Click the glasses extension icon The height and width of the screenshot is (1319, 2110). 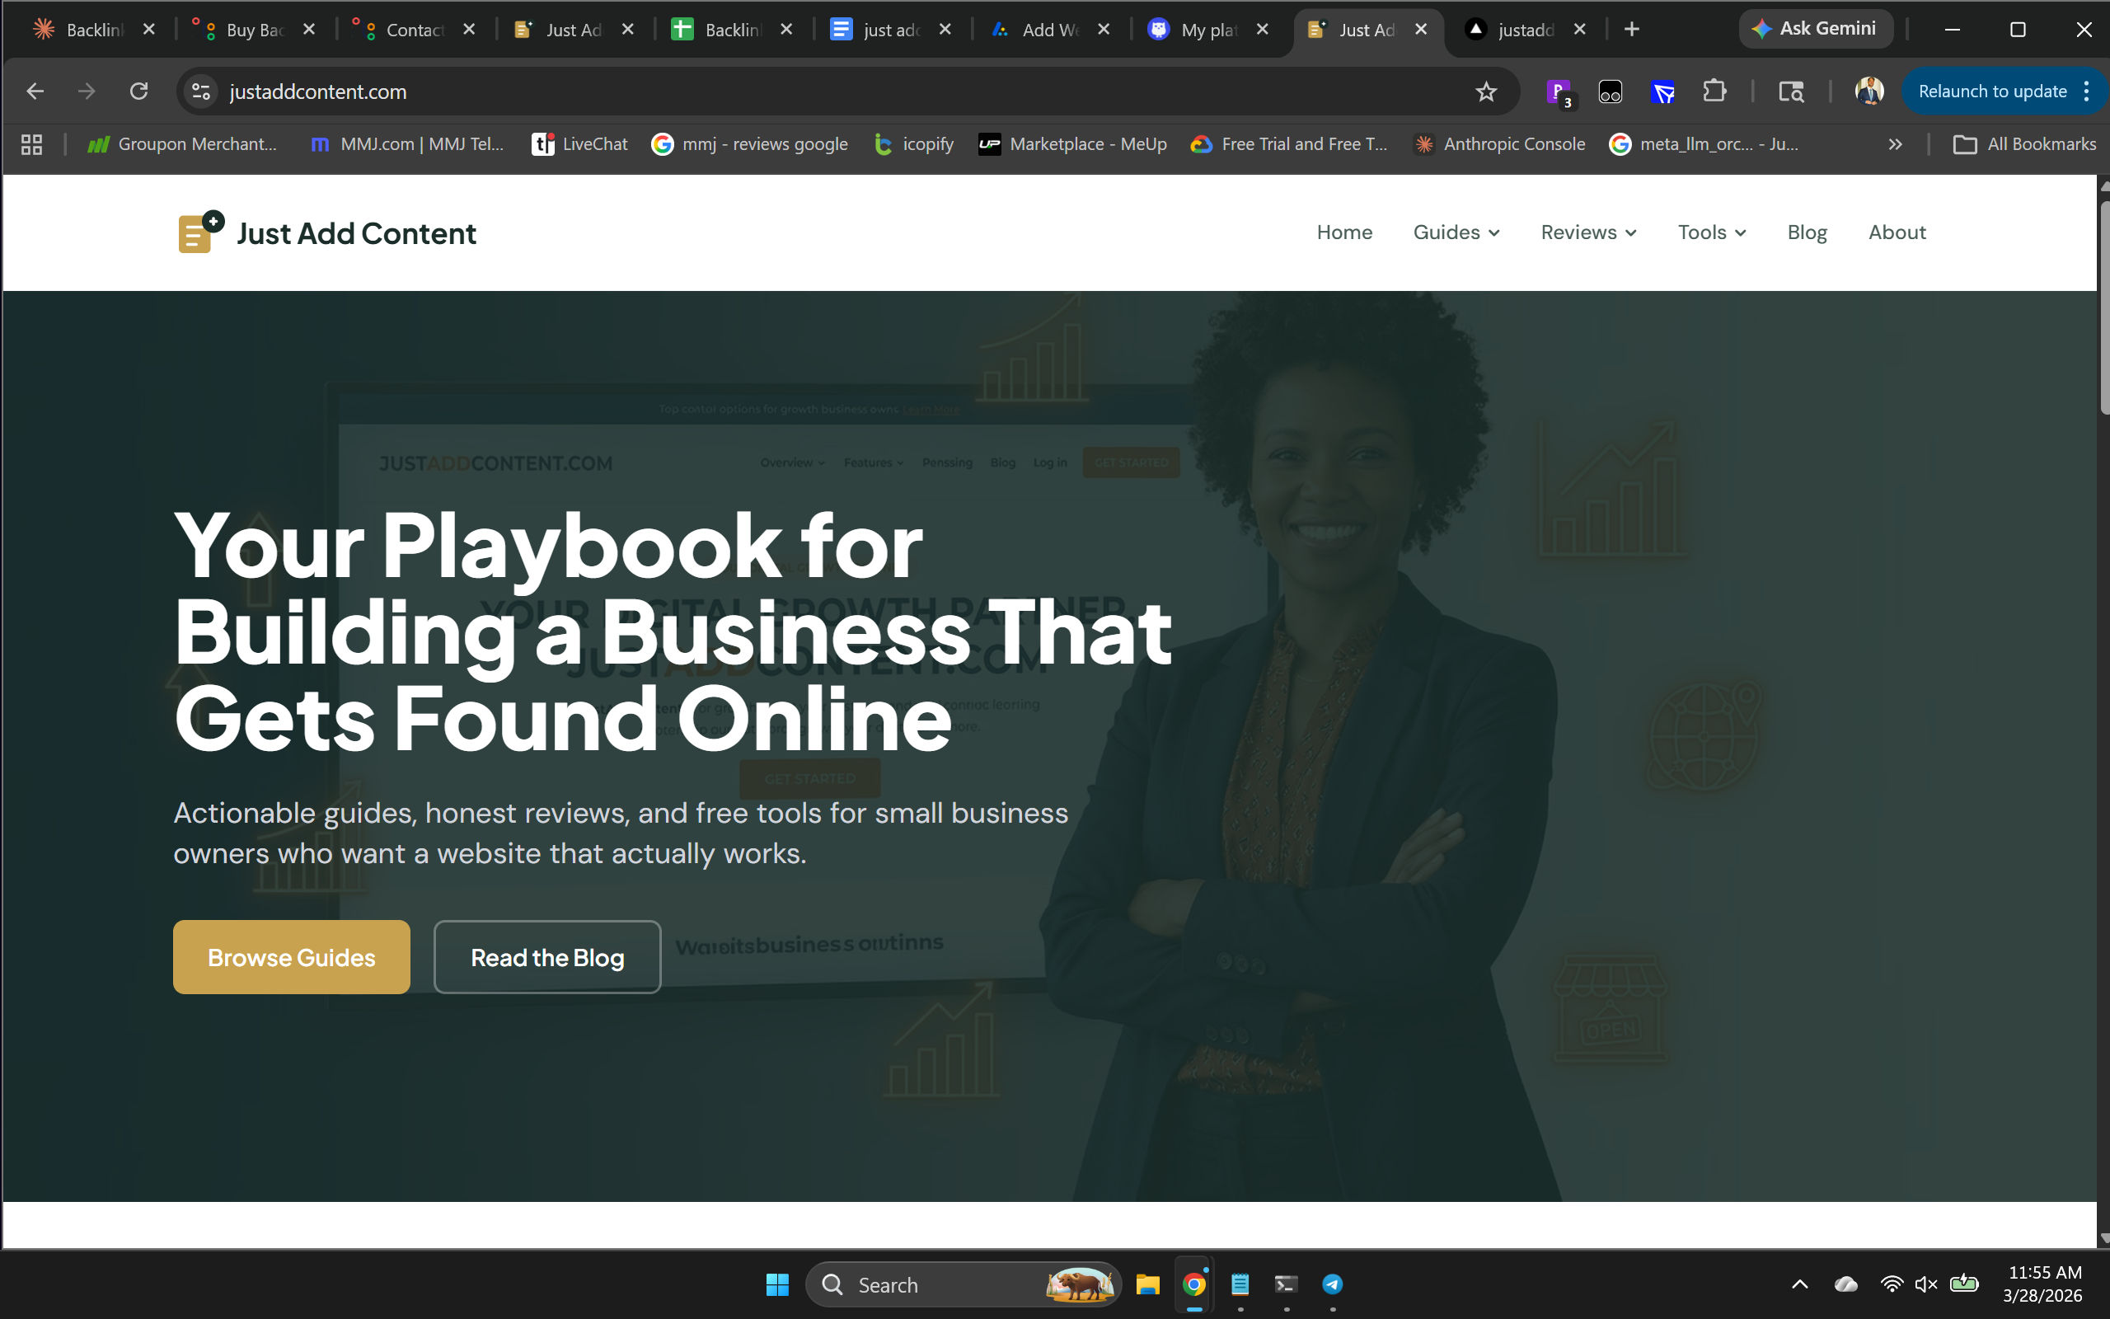pos(1611,92)
